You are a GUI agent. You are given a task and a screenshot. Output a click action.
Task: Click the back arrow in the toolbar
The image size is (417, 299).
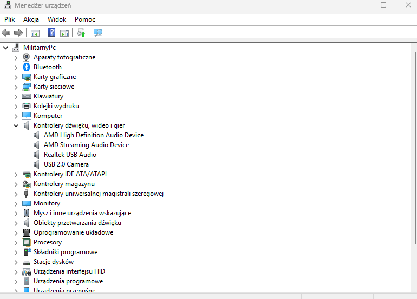(x=6, y=33)
